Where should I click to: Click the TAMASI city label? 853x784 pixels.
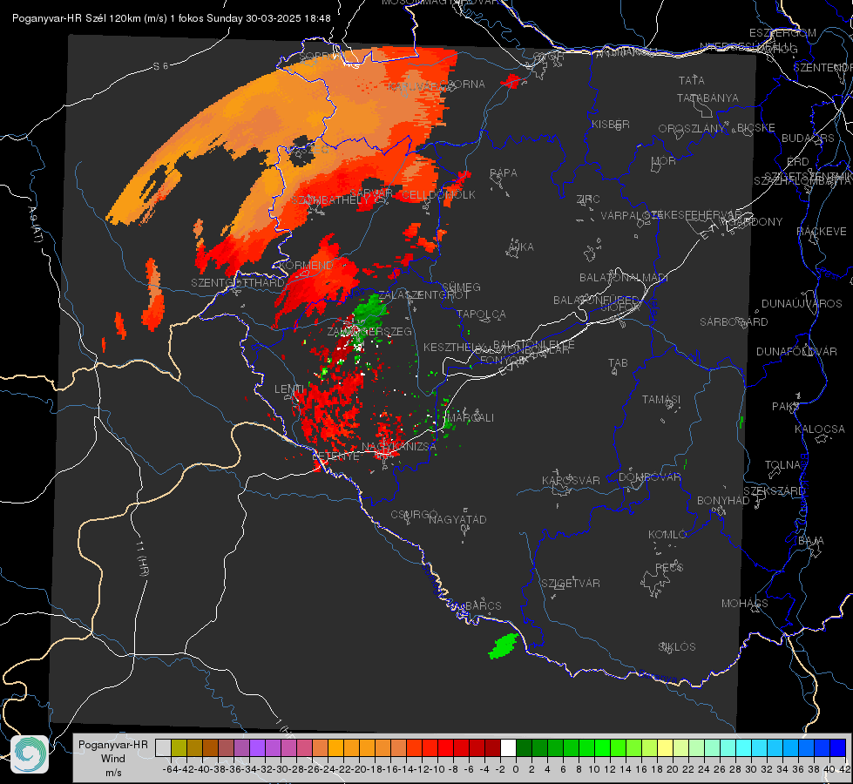click(661, 399)
